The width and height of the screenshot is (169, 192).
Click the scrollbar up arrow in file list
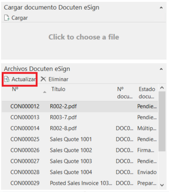tap(162, 88)
